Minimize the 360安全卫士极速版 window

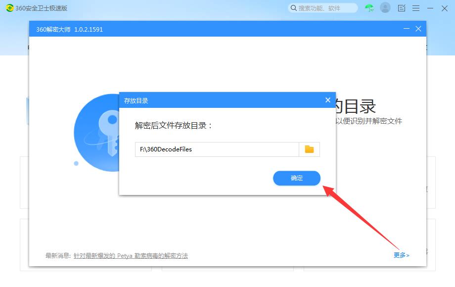(430, 8)
